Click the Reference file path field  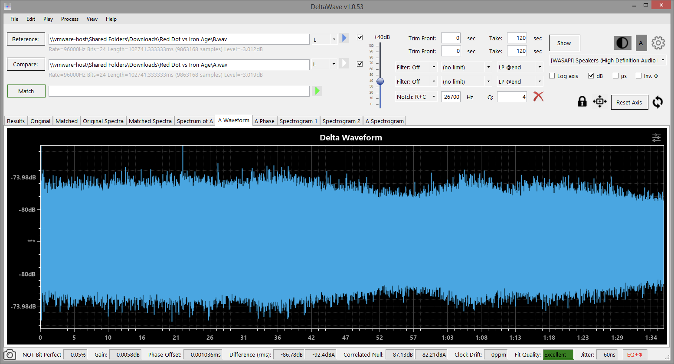tap(179, 39)
